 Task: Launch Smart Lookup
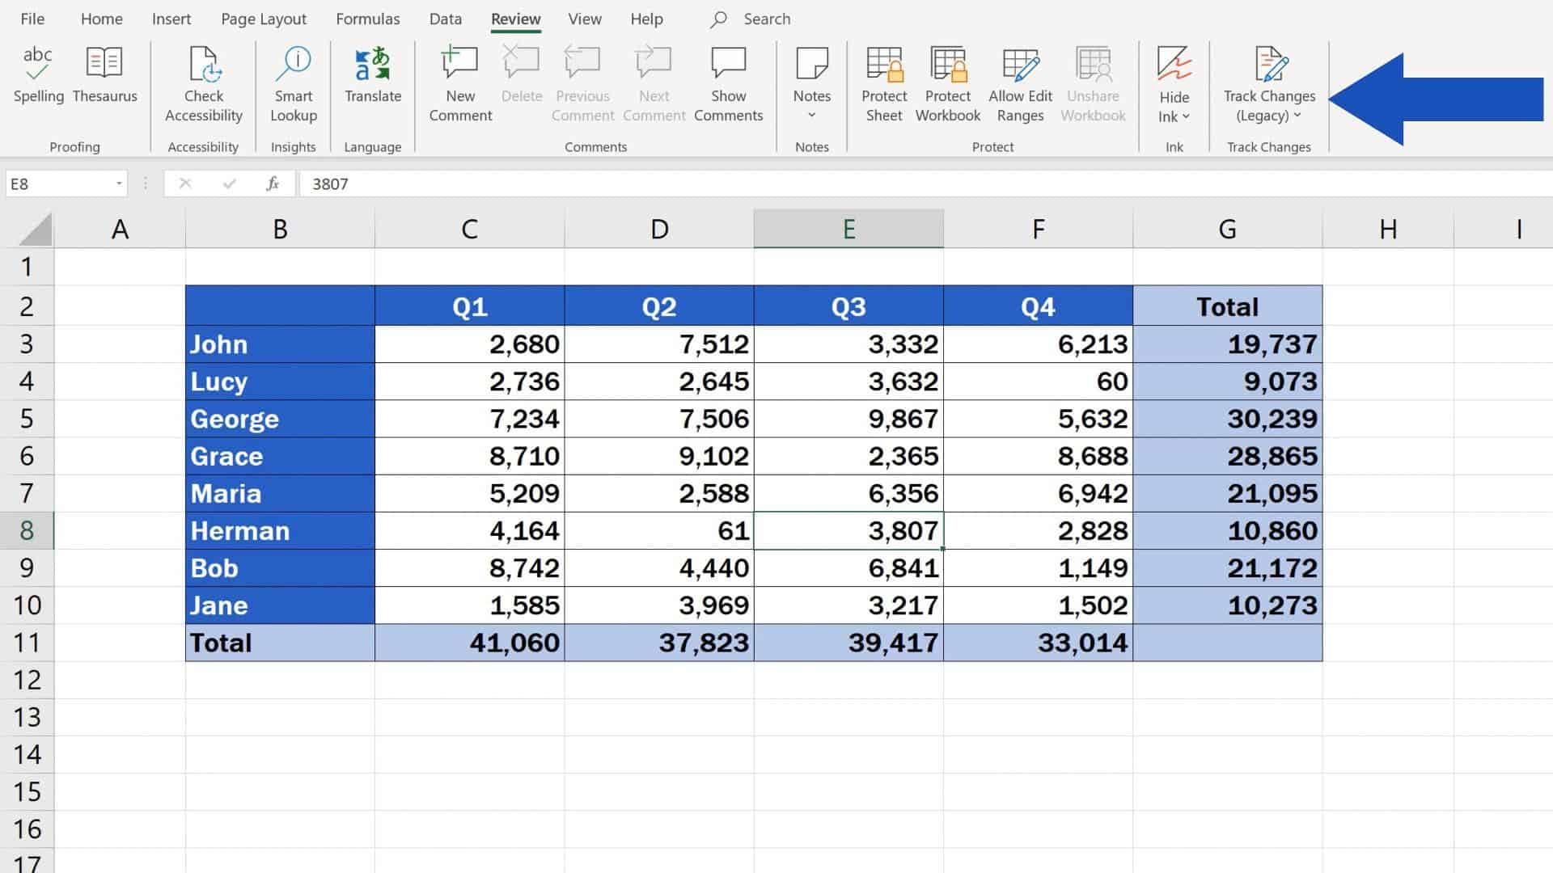pyautogui.click(x=293, y=81)
